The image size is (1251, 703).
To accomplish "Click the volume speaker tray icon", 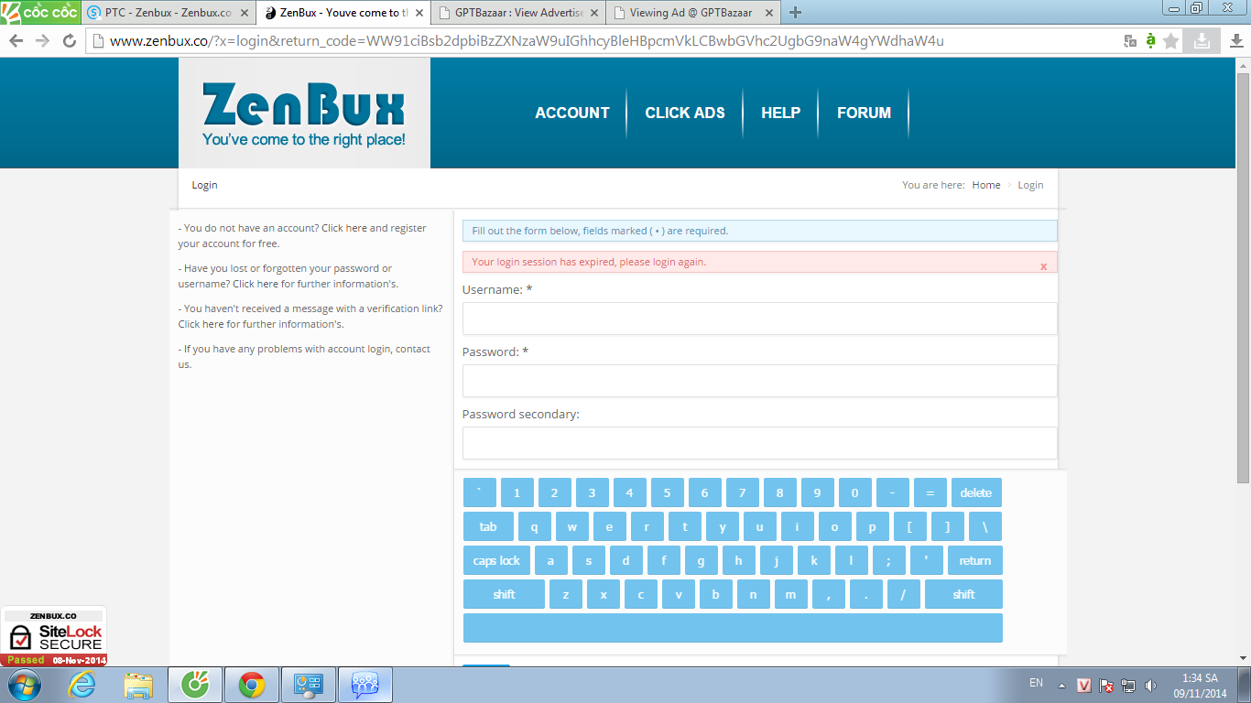I will 1151,685.
